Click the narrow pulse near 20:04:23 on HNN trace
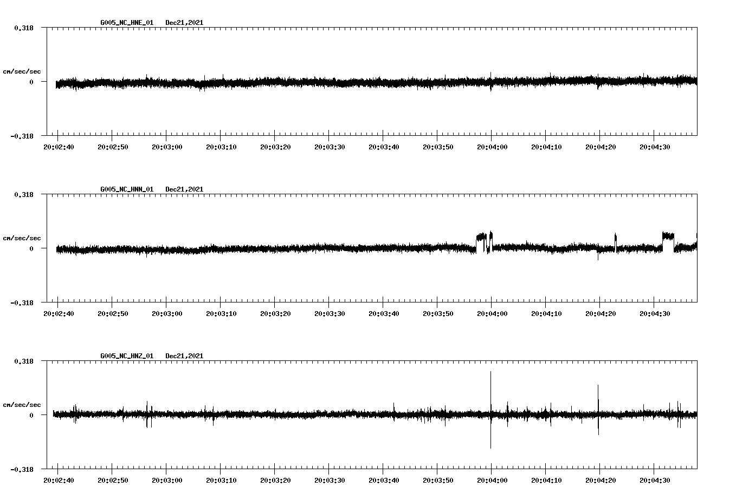Viewport: 736px width, 500px height. pos(615,242)
